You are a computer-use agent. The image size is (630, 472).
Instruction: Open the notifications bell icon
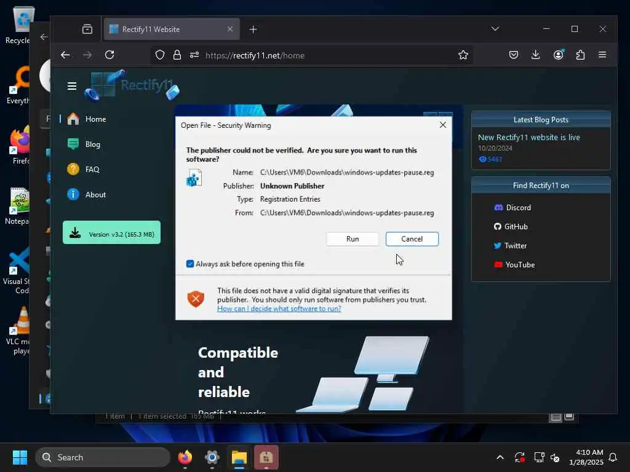[613, 457]
